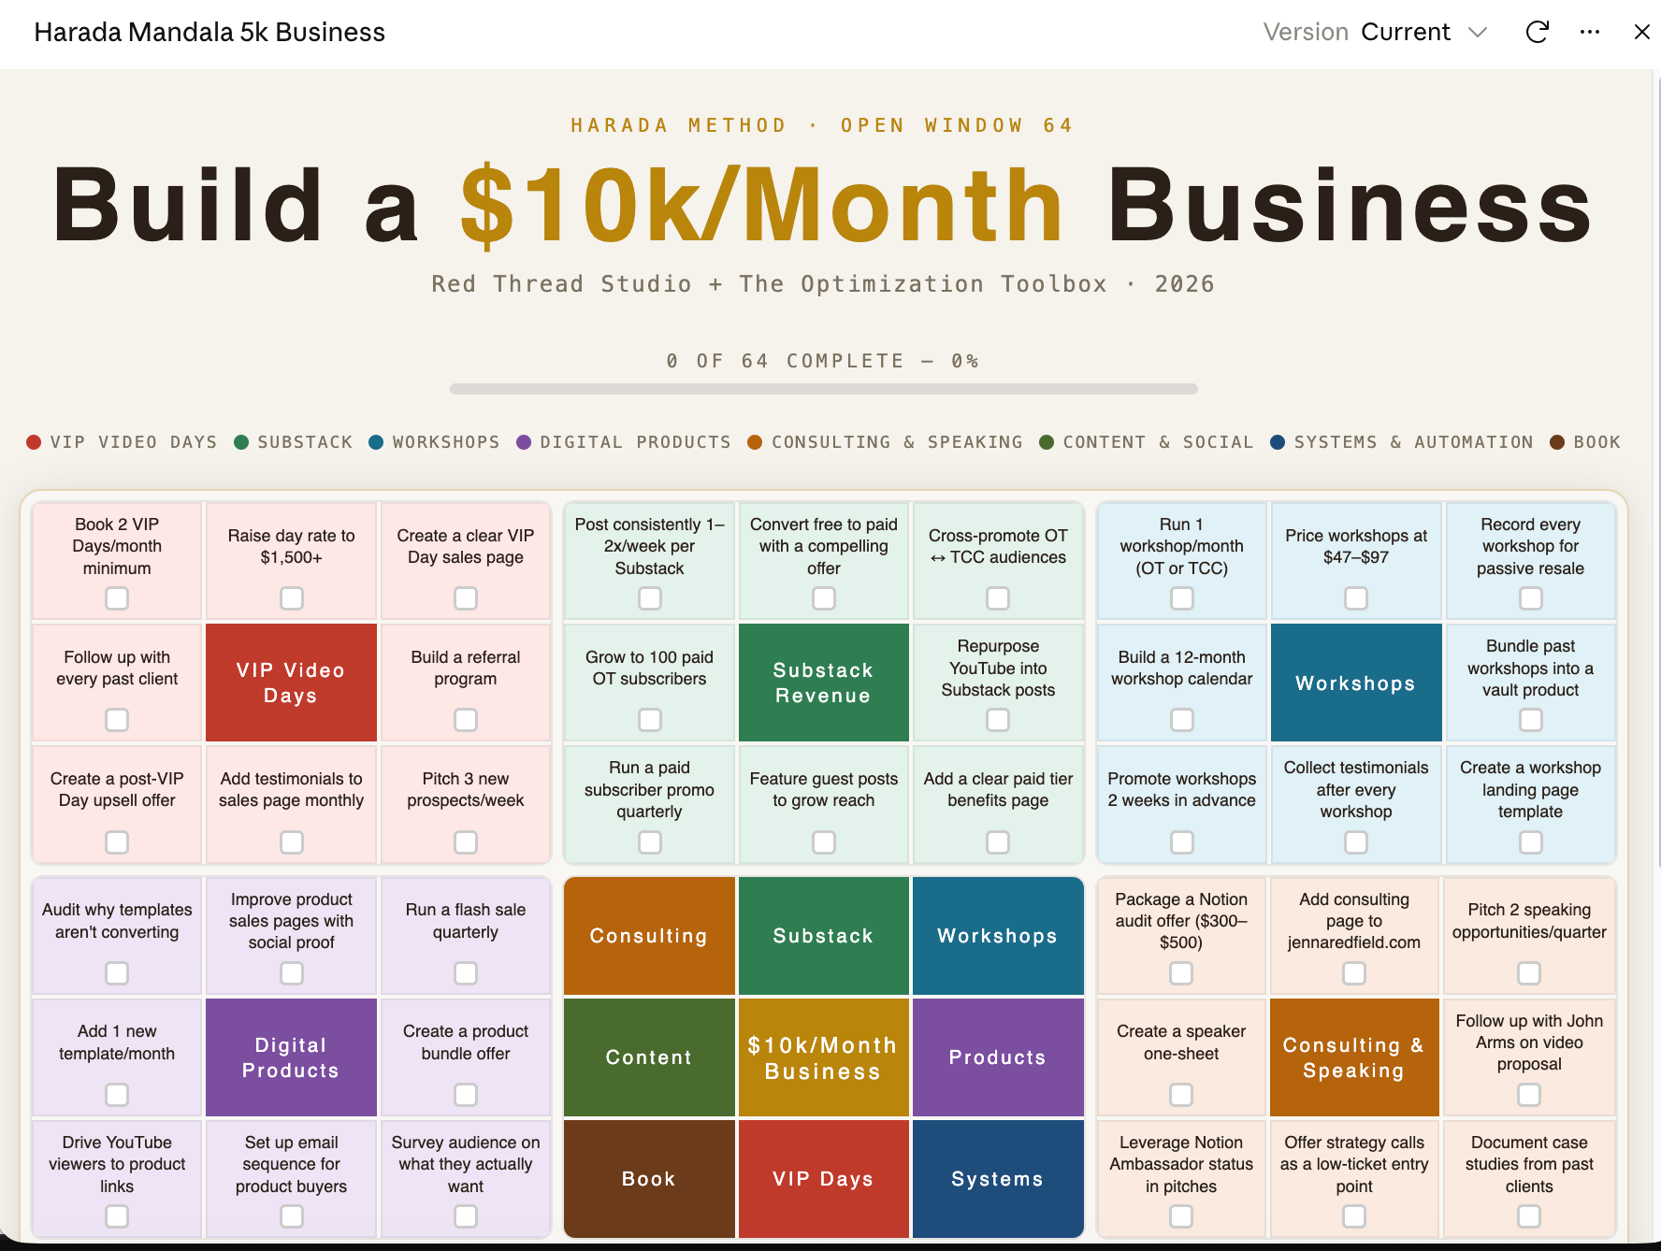1661x1251 pixels.
Task: Select the center $10k/Month Business tile
Action: (x=823, y=1057)
